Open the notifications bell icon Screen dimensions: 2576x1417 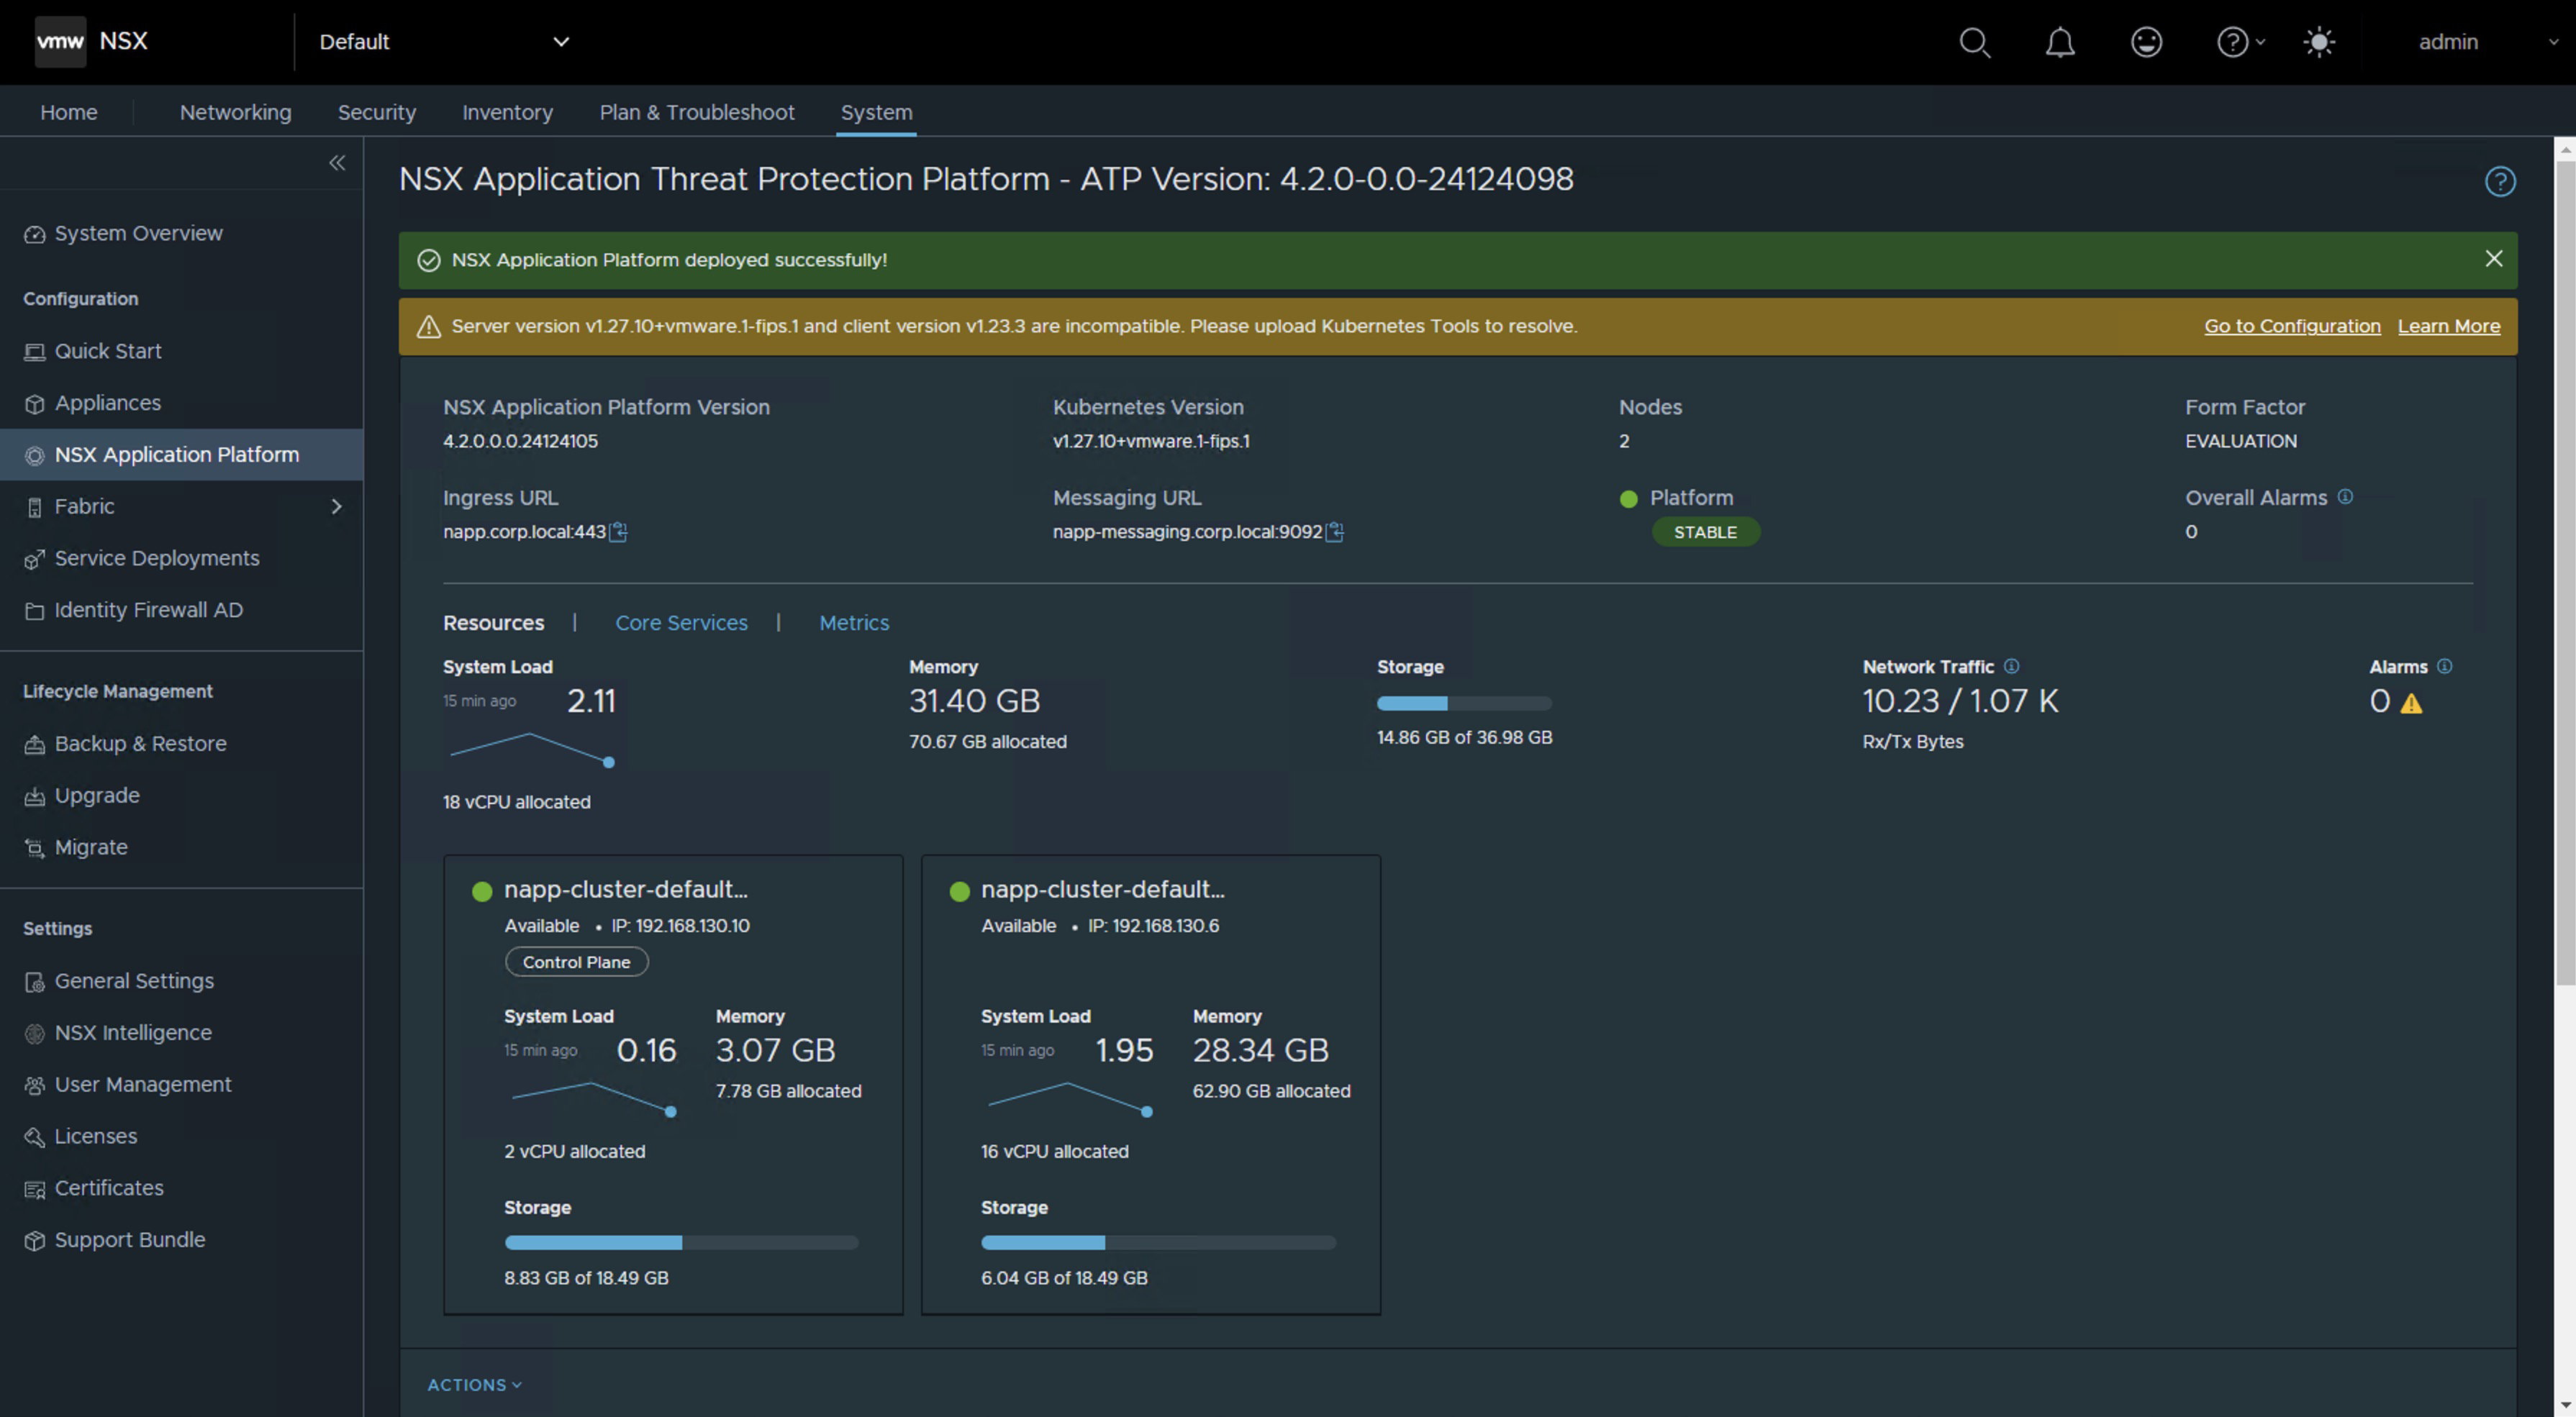tap(2060, 42)
